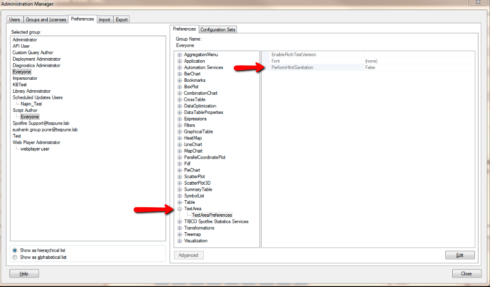Select the LineChart tree item
The height and width of the screenshot is (287, 490).
tap(193, 145)
